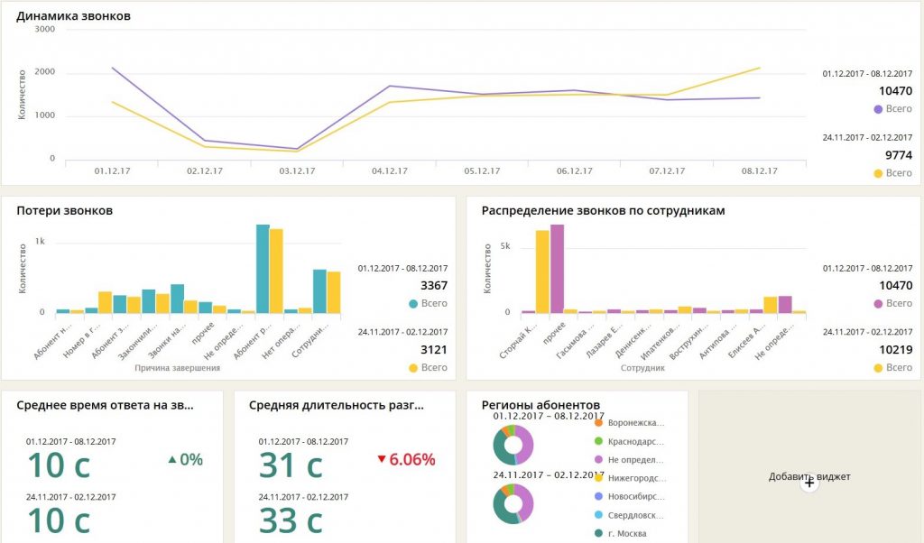Click red down-triangle icon beside 6.06%
Viewport: 924px width, 543px height.
pos(382,459)
